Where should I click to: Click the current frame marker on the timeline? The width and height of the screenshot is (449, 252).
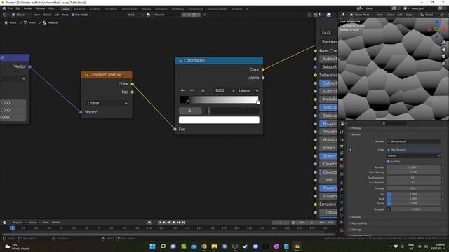[x=13, y=228]
